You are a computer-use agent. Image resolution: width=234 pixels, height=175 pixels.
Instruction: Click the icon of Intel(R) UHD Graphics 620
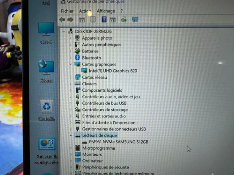[84, 71]
